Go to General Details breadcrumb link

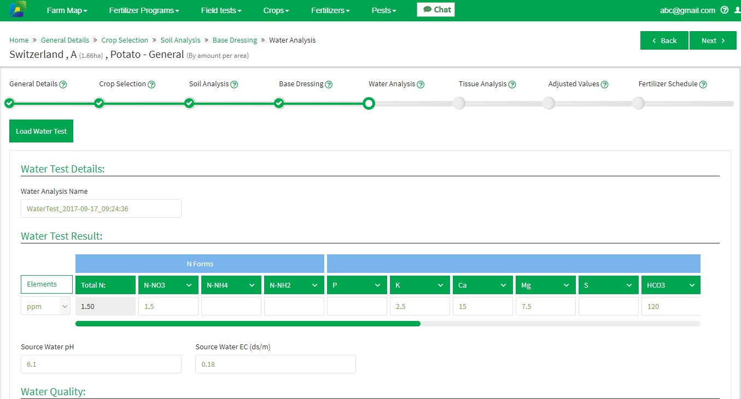(65, 40)
